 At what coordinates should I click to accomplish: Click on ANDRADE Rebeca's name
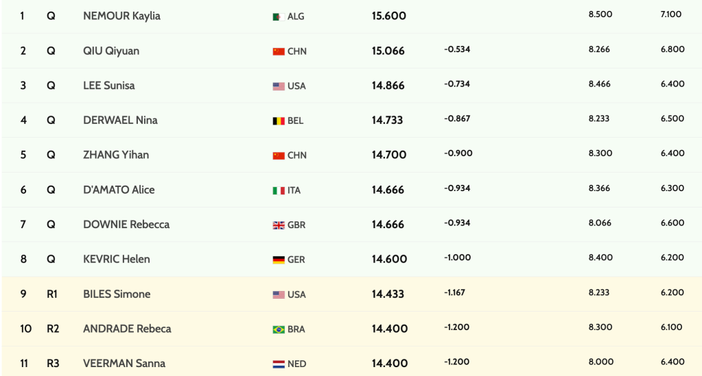127,329
